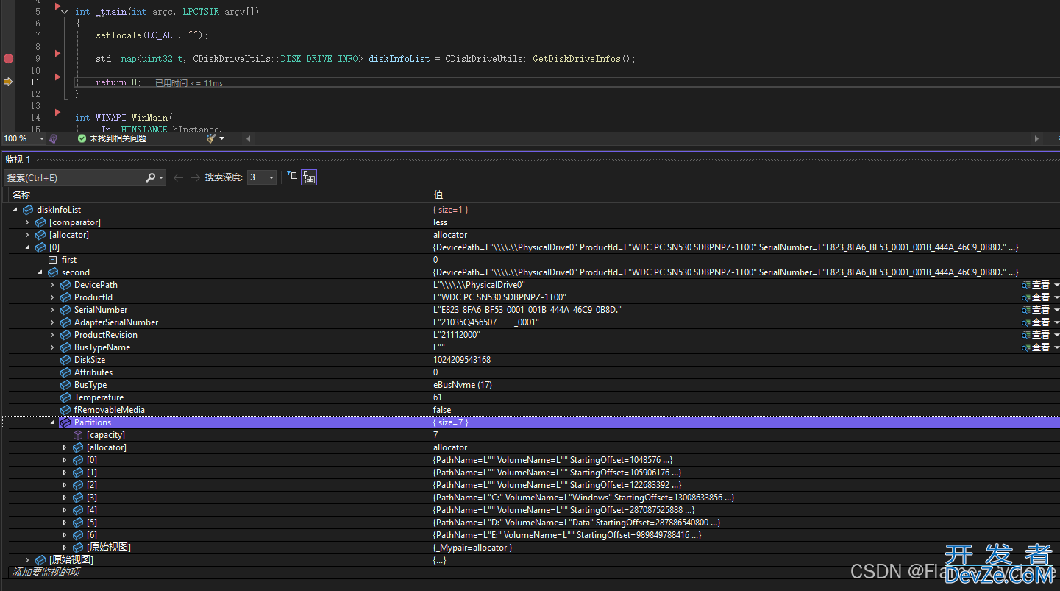
Task: Click the cube icon beside DevicePath
Action: (65, 285)
